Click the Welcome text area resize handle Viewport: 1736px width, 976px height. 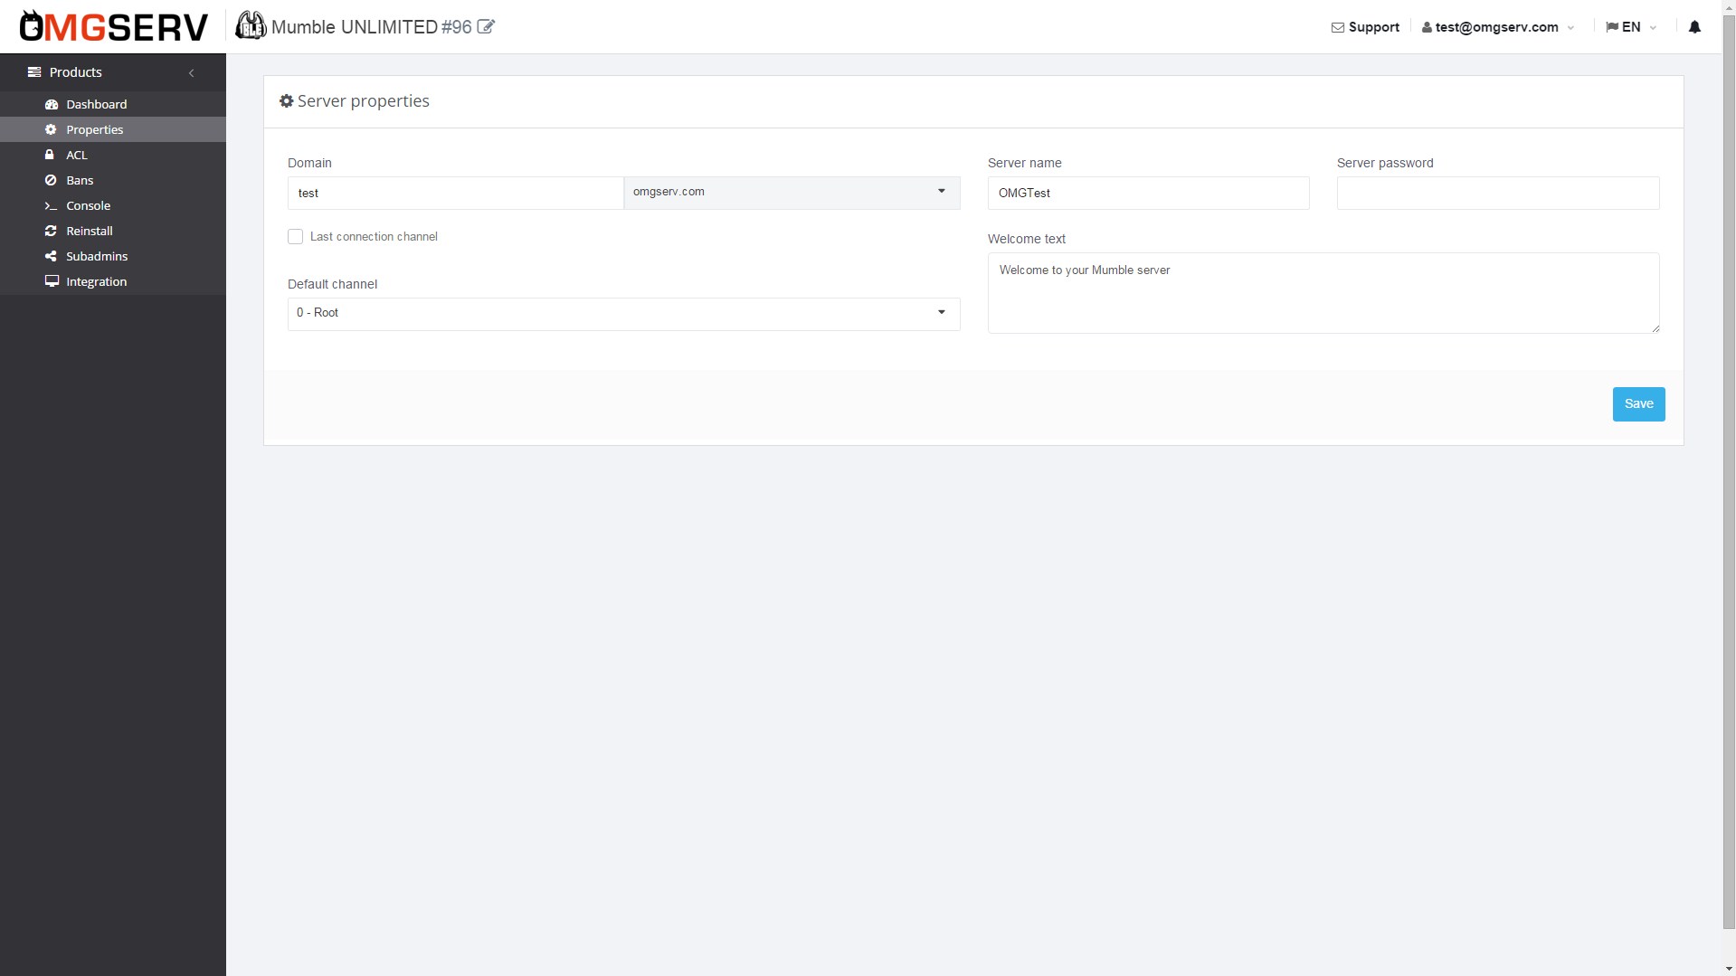[x=1655, y=328]
